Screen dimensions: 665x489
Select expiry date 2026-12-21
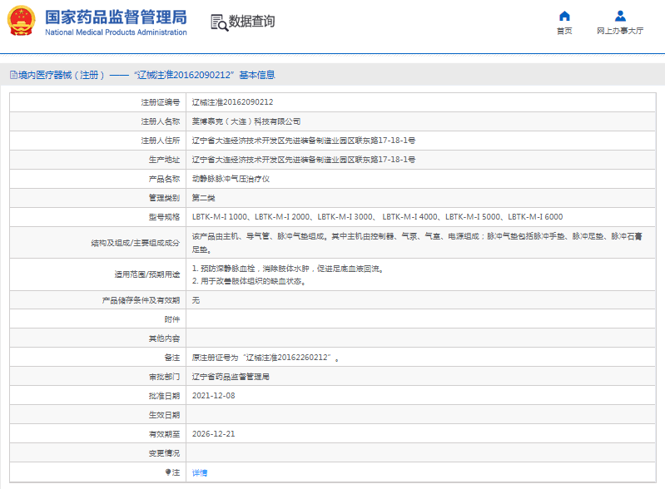pos(213,434)
